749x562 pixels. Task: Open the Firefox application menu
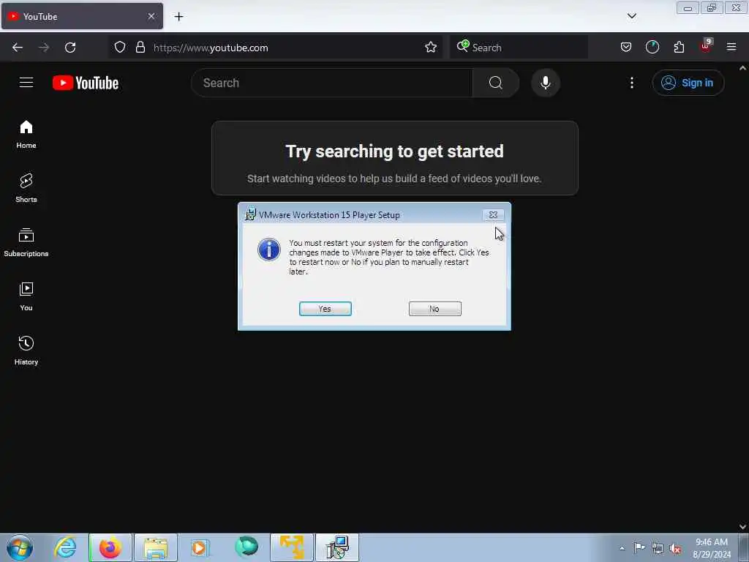(731, 48)
